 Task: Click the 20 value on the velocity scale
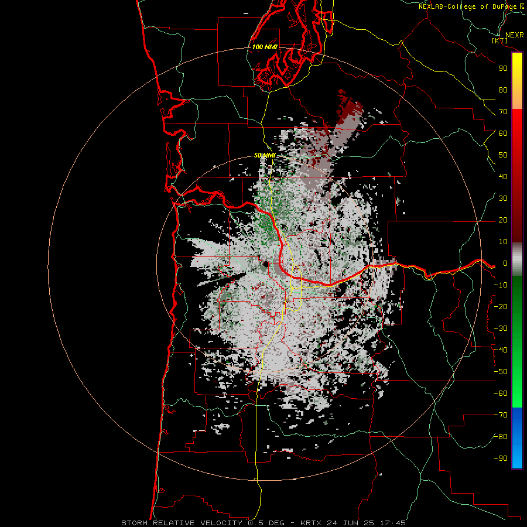(503, 220)
